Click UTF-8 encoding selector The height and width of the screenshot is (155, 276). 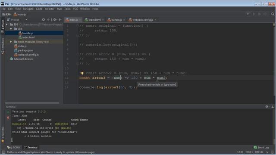pos(259,152)
